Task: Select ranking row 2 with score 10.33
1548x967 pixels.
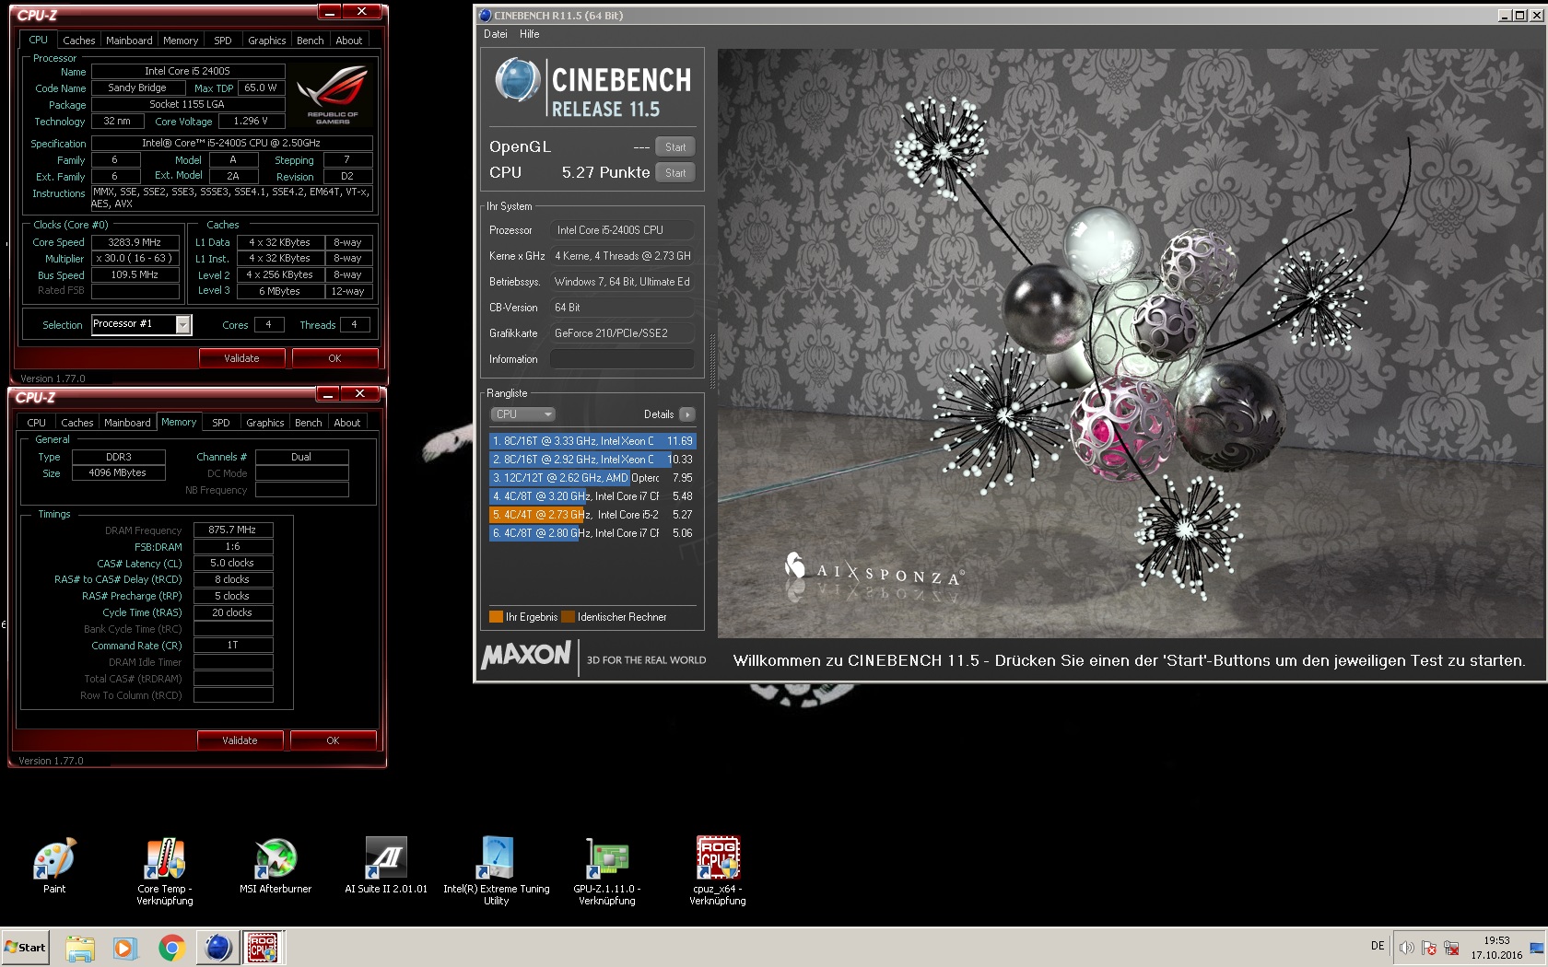Action: point(592,460)
